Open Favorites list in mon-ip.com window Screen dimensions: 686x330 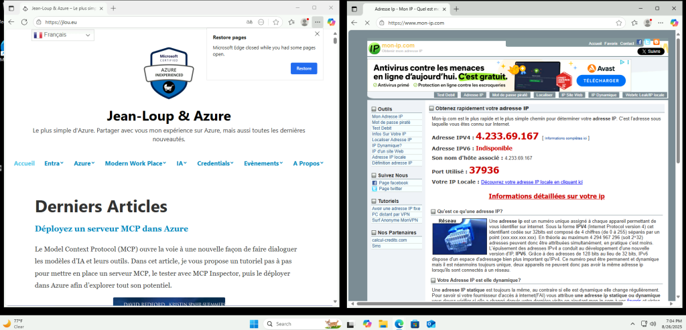click(x=634, y=23)
